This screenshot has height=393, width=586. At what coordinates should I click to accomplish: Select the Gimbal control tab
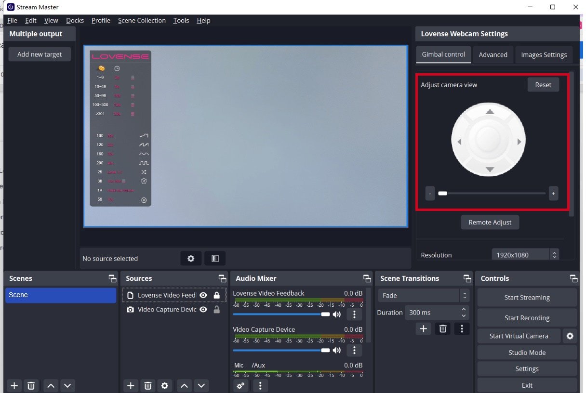[x=443, y=54]
